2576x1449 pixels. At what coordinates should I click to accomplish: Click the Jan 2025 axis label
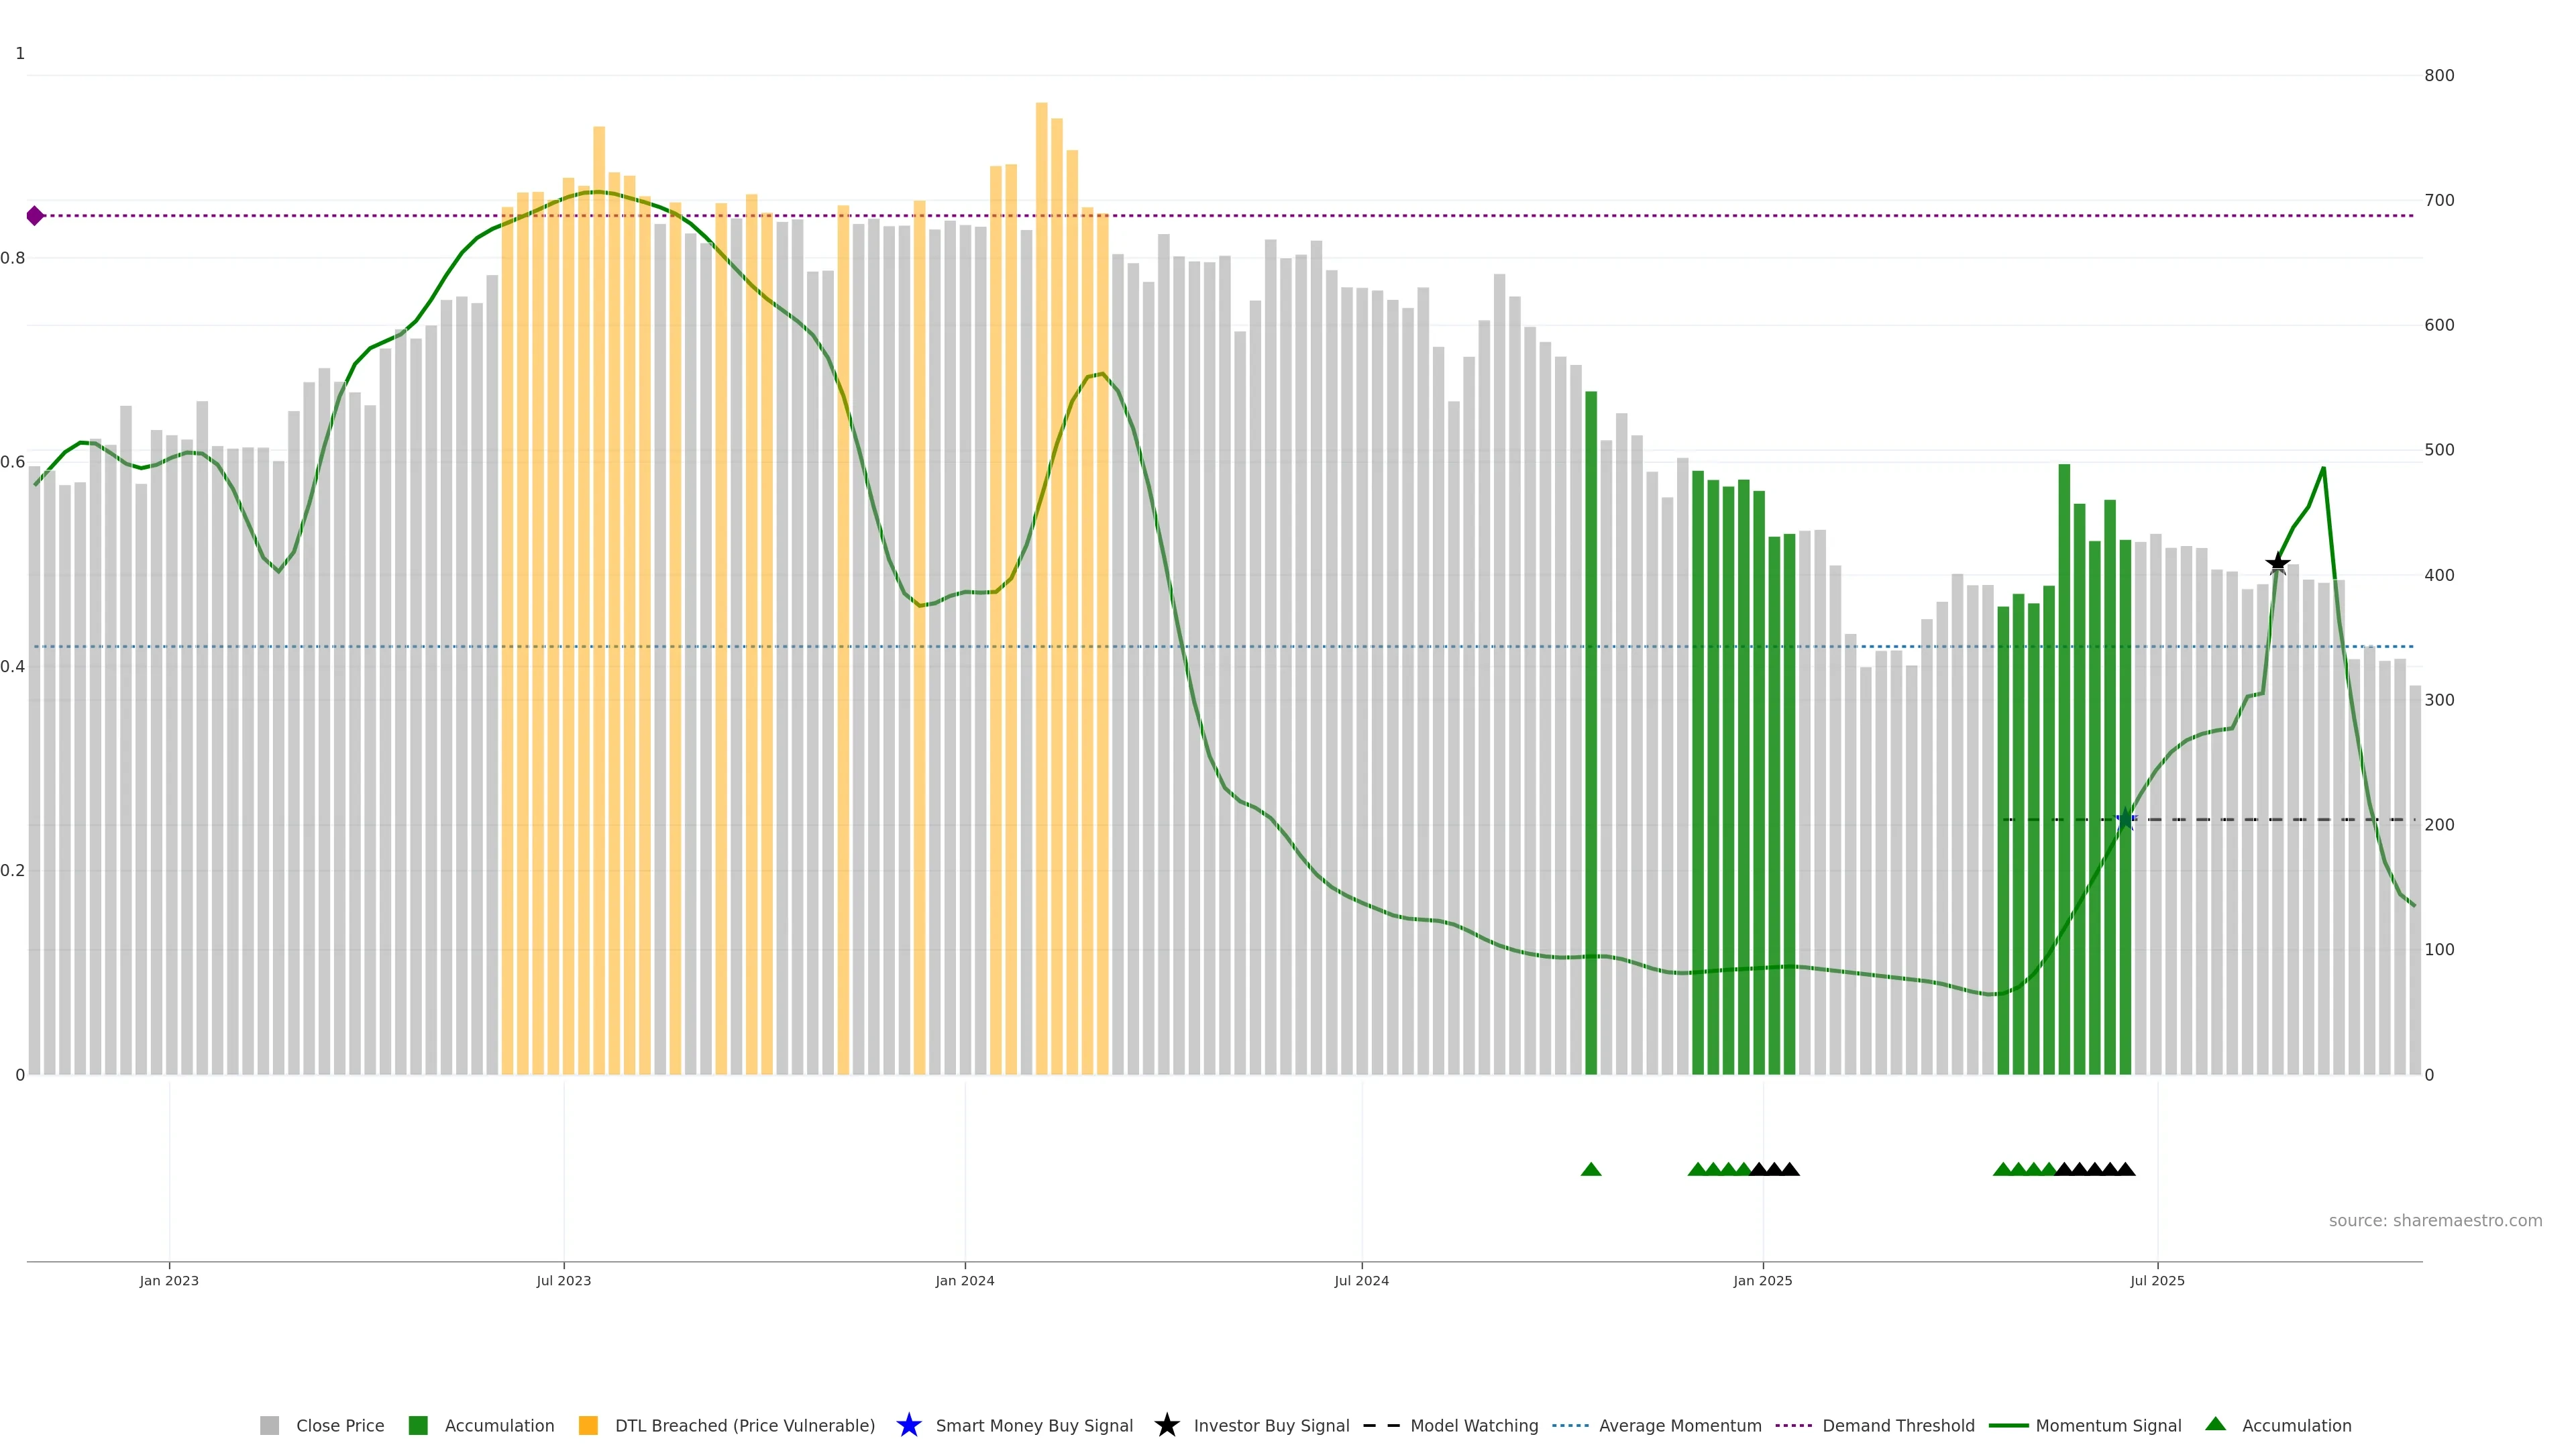point(1763,1280)
